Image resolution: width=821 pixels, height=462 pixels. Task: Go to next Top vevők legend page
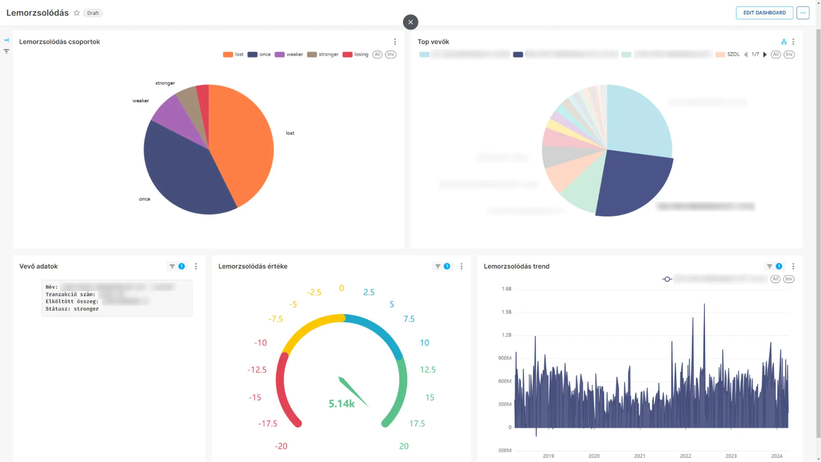(765, 54)
